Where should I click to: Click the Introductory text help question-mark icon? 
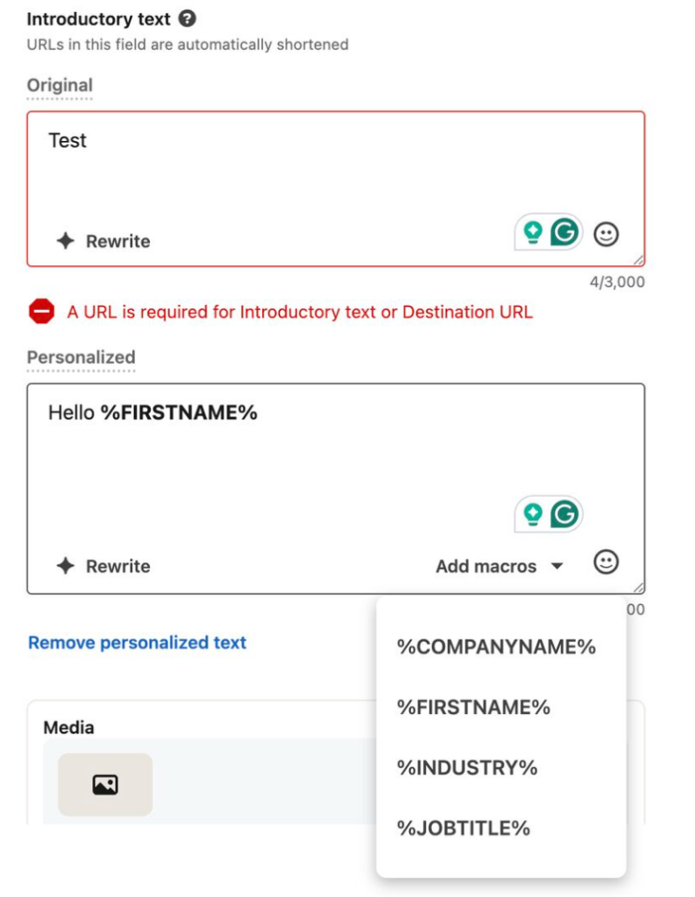point(187,18)
